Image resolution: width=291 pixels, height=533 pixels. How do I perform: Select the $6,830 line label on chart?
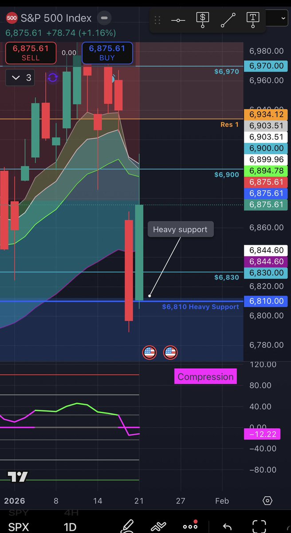click(227, 277)
